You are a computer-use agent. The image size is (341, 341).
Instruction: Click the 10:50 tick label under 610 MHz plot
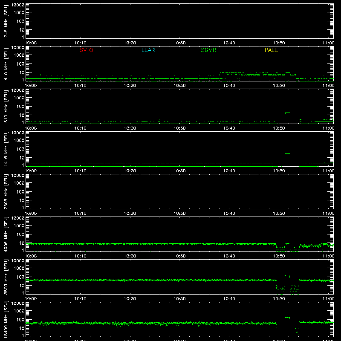click(x=279, y=128)
